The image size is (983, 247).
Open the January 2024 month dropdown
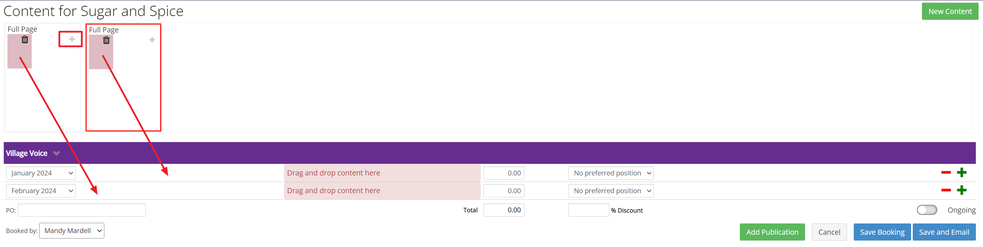click(41, 173)
